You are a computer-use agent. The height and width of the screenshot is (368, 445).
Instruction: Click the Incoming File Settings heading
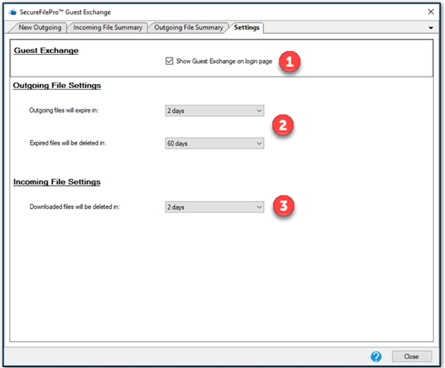pyautogui.click(x=57, y=182)
